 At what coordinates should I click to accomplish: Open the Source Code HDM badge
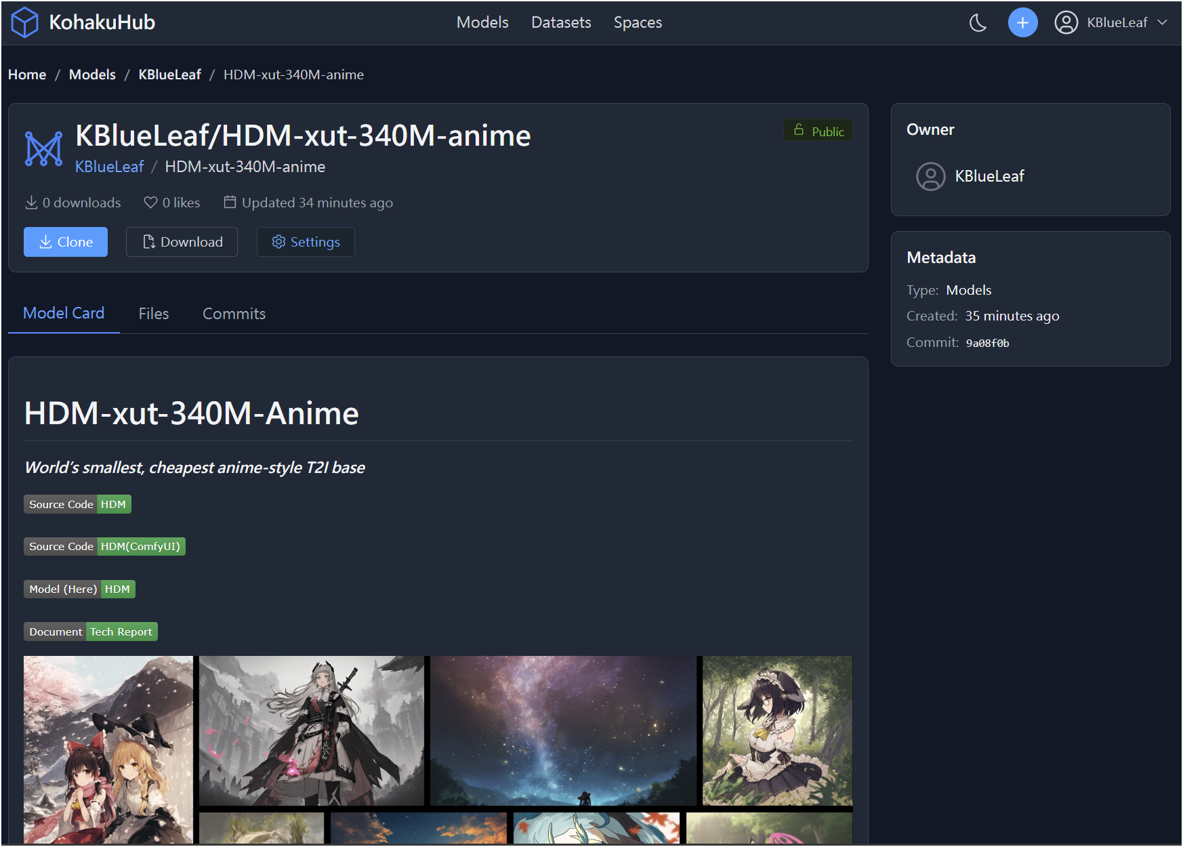click(x=77, y=504)
